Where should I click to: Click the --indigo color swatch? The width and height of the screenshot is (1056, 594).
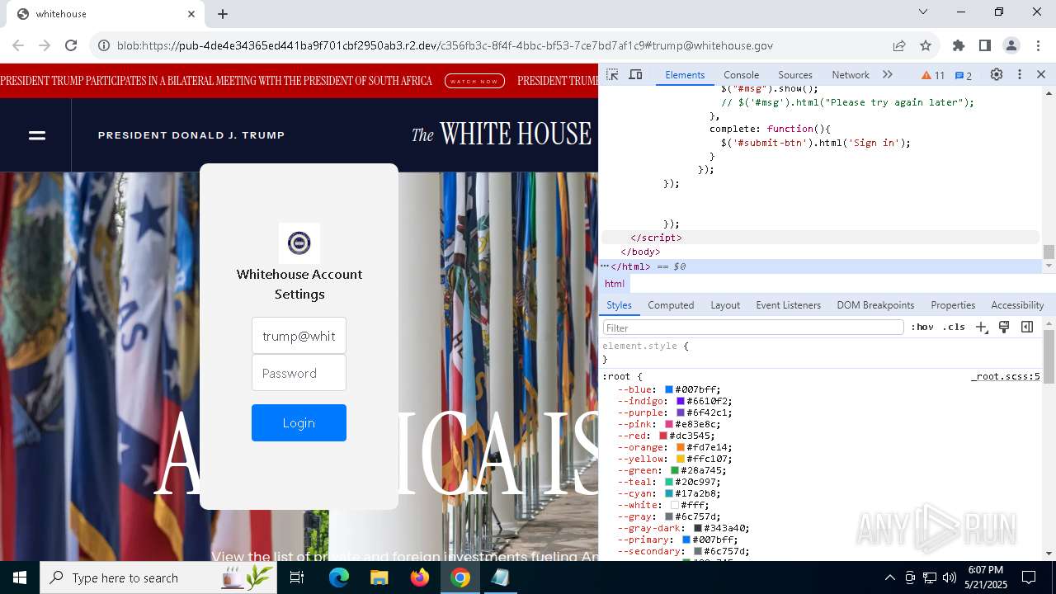coord(681,401)
